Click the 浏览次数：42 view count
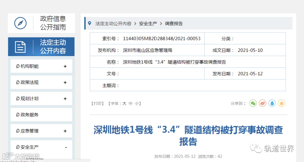304x162 pixels. pyautogui.click(x=210, y=156)
